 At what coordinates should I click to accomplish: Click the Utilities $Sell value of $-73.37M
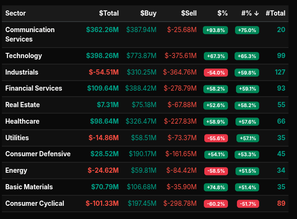180,138
